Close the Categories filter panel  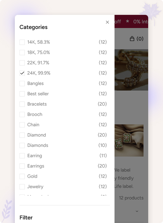[x=107, y=22]
